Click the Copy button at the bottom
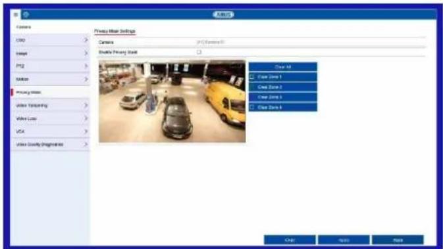443x249 pixels. click(290, 240)
